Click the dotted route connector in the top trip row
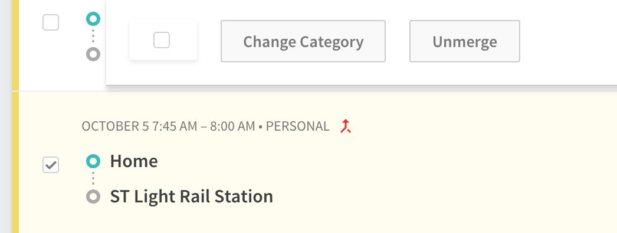This screenshot has width=617, height=233. 93,36
